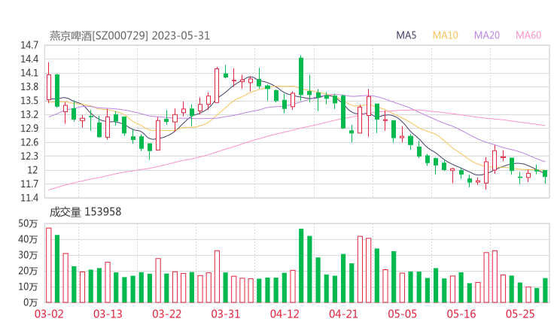
Task: Click the 40万 volume axis label
Action: click(x=28, y=239)
